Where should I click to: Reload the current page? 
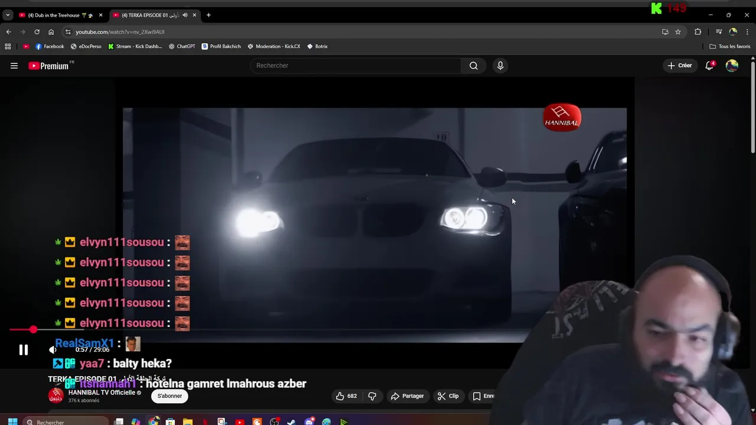(37, 32)
